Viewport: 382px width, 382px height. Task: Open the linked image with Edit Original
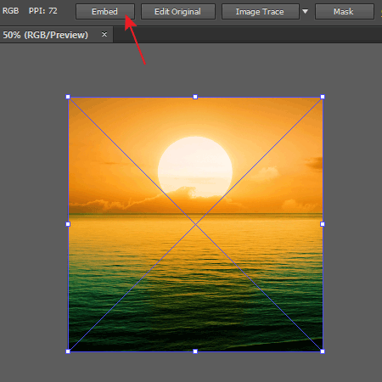click(x=178, y=12)
